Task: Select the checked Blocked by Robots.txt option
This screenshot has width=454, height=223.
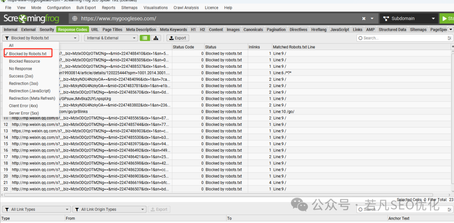Action: (x=28, y=54)
